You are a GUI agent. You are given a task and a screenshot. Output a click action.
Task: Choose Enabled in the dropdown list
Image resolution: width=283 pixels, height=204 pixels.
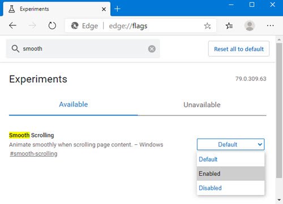231,174
